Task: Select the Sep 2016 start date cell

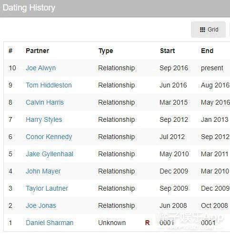Action: 174,68
